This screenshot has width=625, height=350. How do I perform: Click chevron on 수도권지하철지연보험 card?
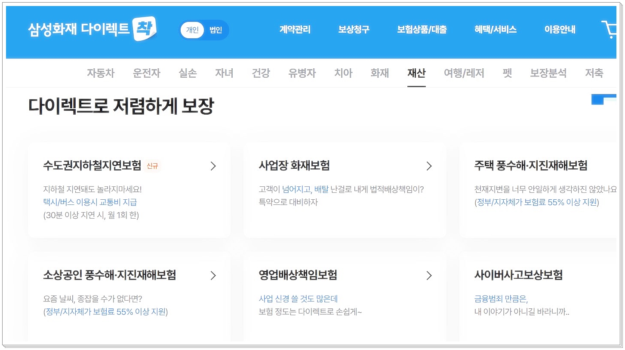pos(213,166)
